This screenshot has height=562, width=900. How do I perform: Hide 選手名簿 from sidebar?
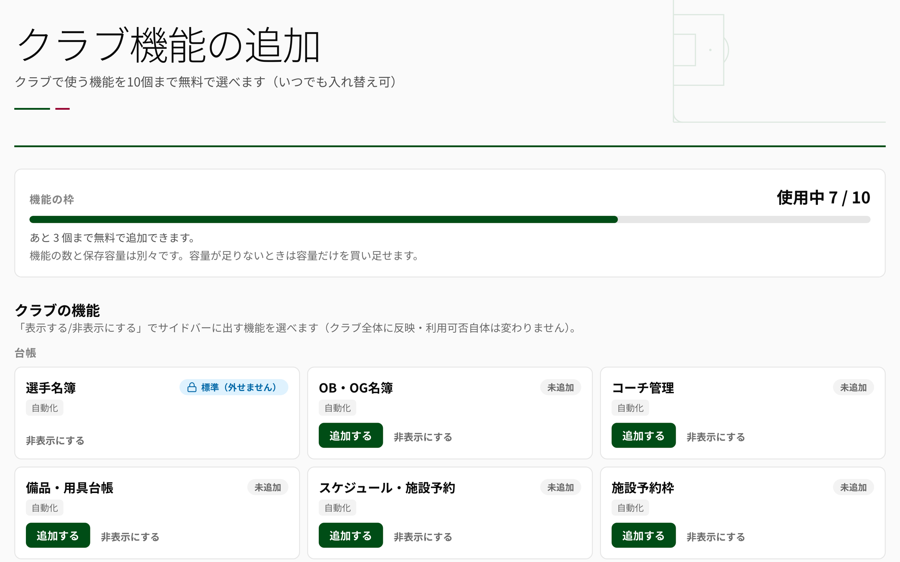[55, 441]
